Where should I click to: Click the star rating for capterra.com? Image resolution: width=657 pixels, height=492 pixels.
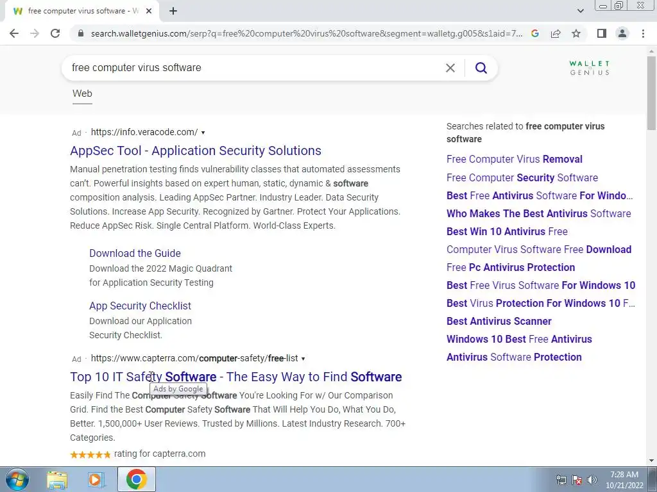90,455
